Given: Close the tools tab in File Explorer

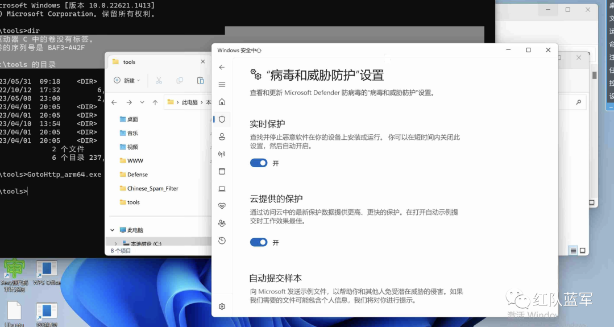Looking at the screenshot, I should (x=203, y=61).
